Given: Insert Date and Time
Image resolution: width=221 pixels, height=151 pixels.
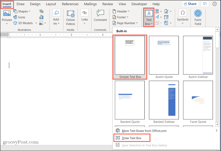Looking at the screenshot, I should coord(167,17).
